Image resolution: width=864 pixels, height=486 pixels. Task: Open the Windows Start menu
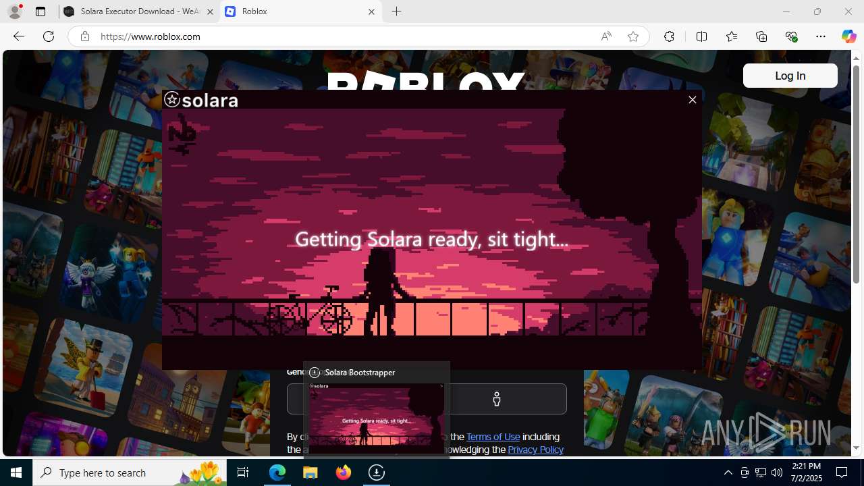pos(16,473)
